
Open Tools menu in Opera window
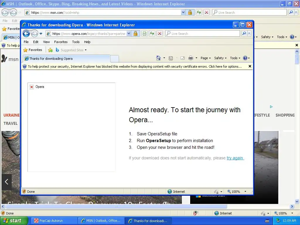click(x=76, y=42)
